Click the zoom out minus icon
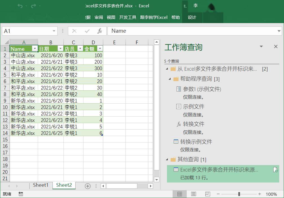 coord(218,194)
